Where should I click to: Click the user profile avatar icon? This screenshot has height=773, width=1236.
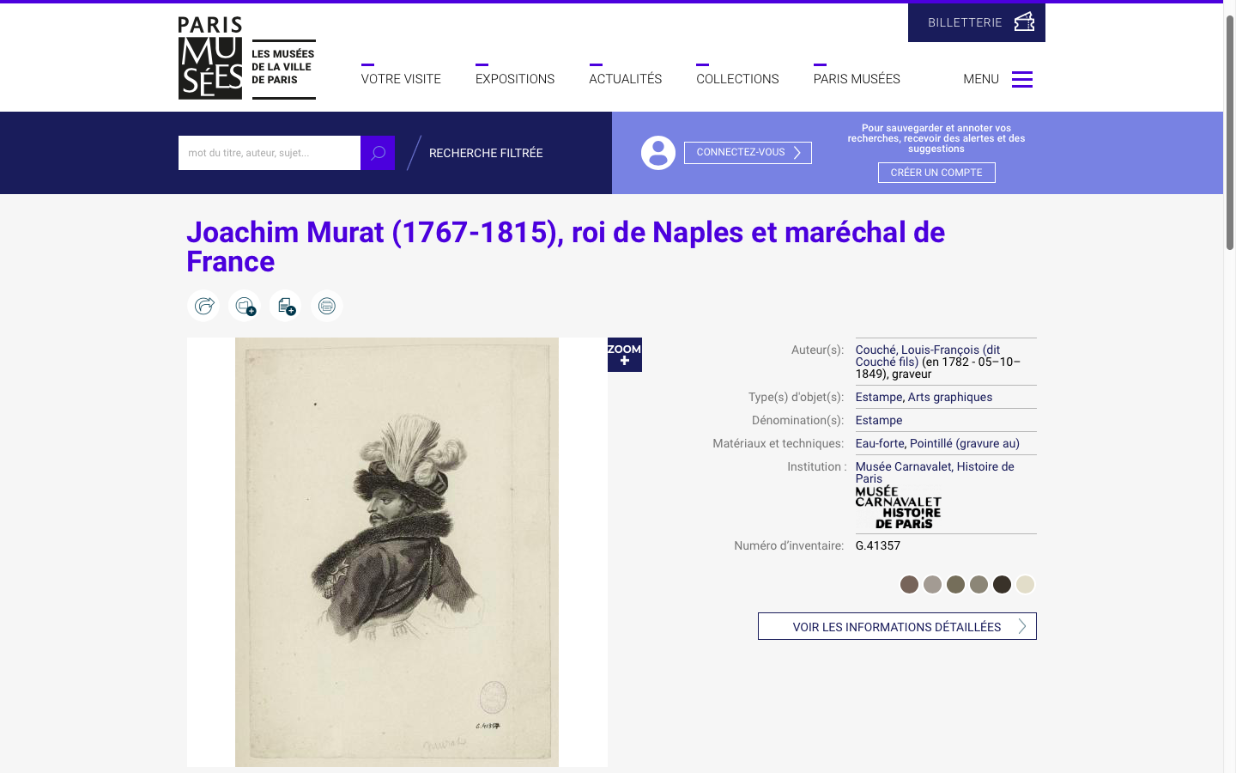(658, 153)
